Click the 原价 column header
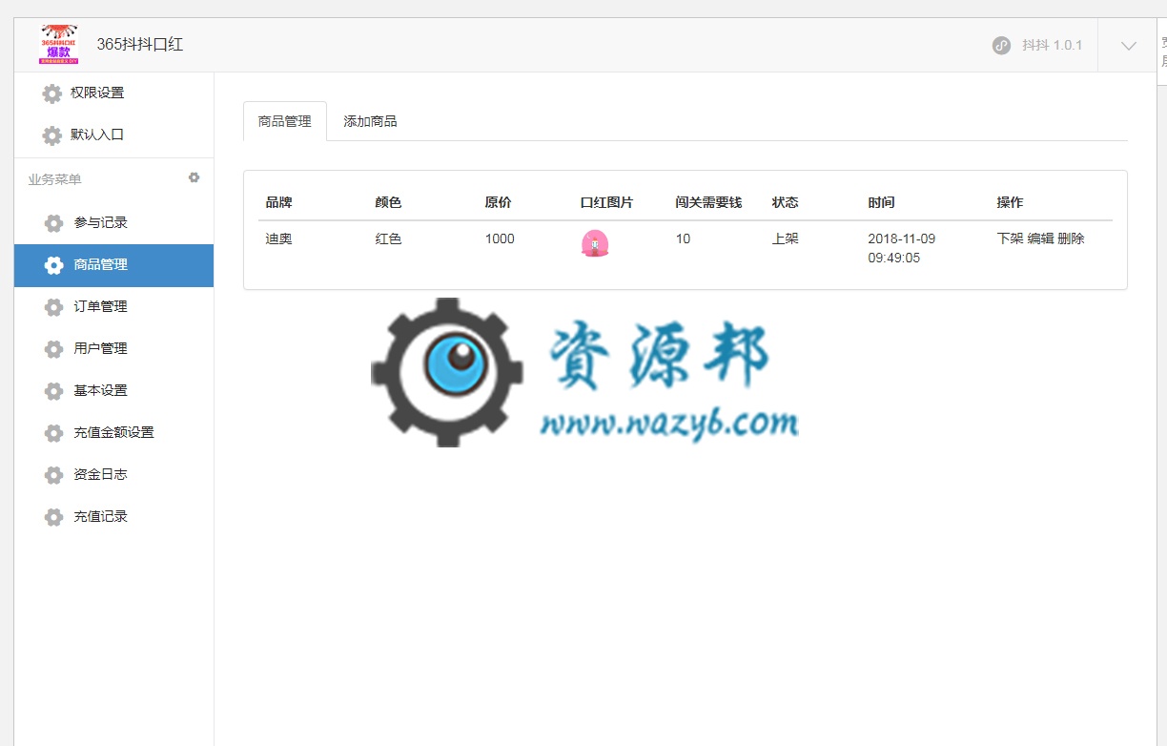Image resolution: width=1167 pixels, height=746 pixels. (x=498, y=202)
